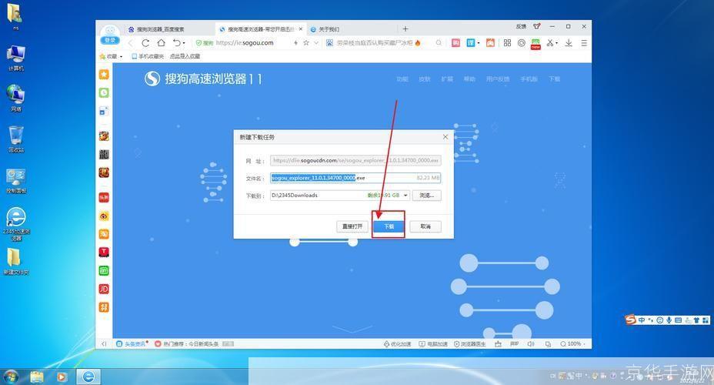Screen dimensions: 714x385
Task: Click 优化加速 in the status bar
Action: [398, 344]
